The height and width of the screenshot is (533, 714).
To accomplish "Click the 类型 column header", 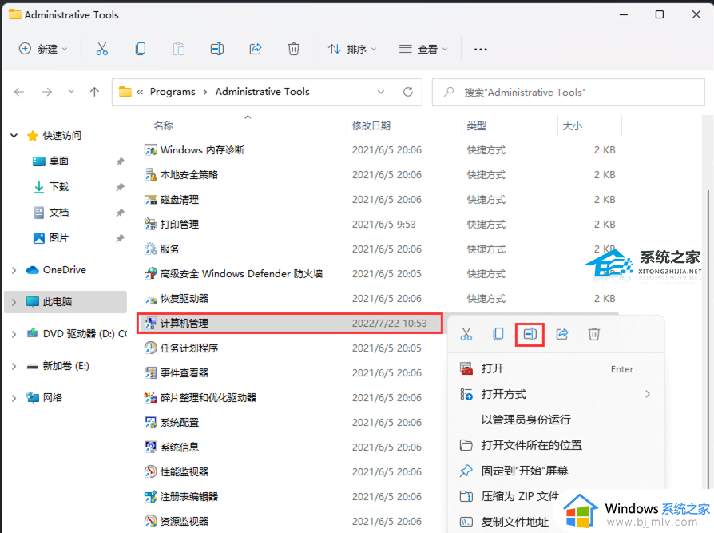I will (476, 125).
